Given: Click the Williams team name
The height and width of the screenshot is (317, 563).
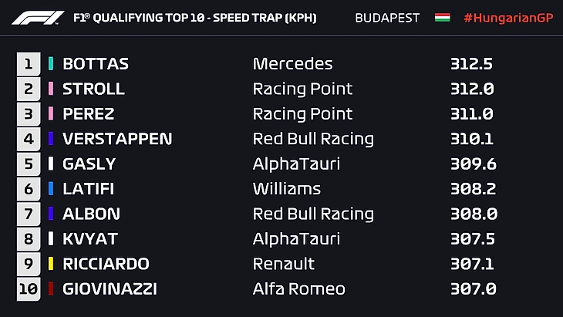Looking at the screenshot, I should coord(286,189).
